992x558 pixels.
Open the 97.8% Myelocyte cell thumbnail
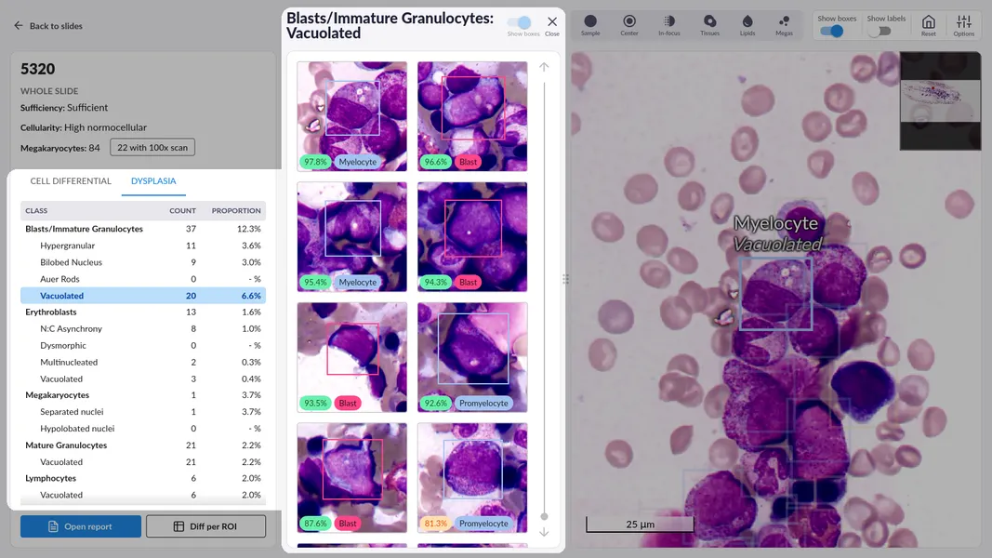pos(351,116)
